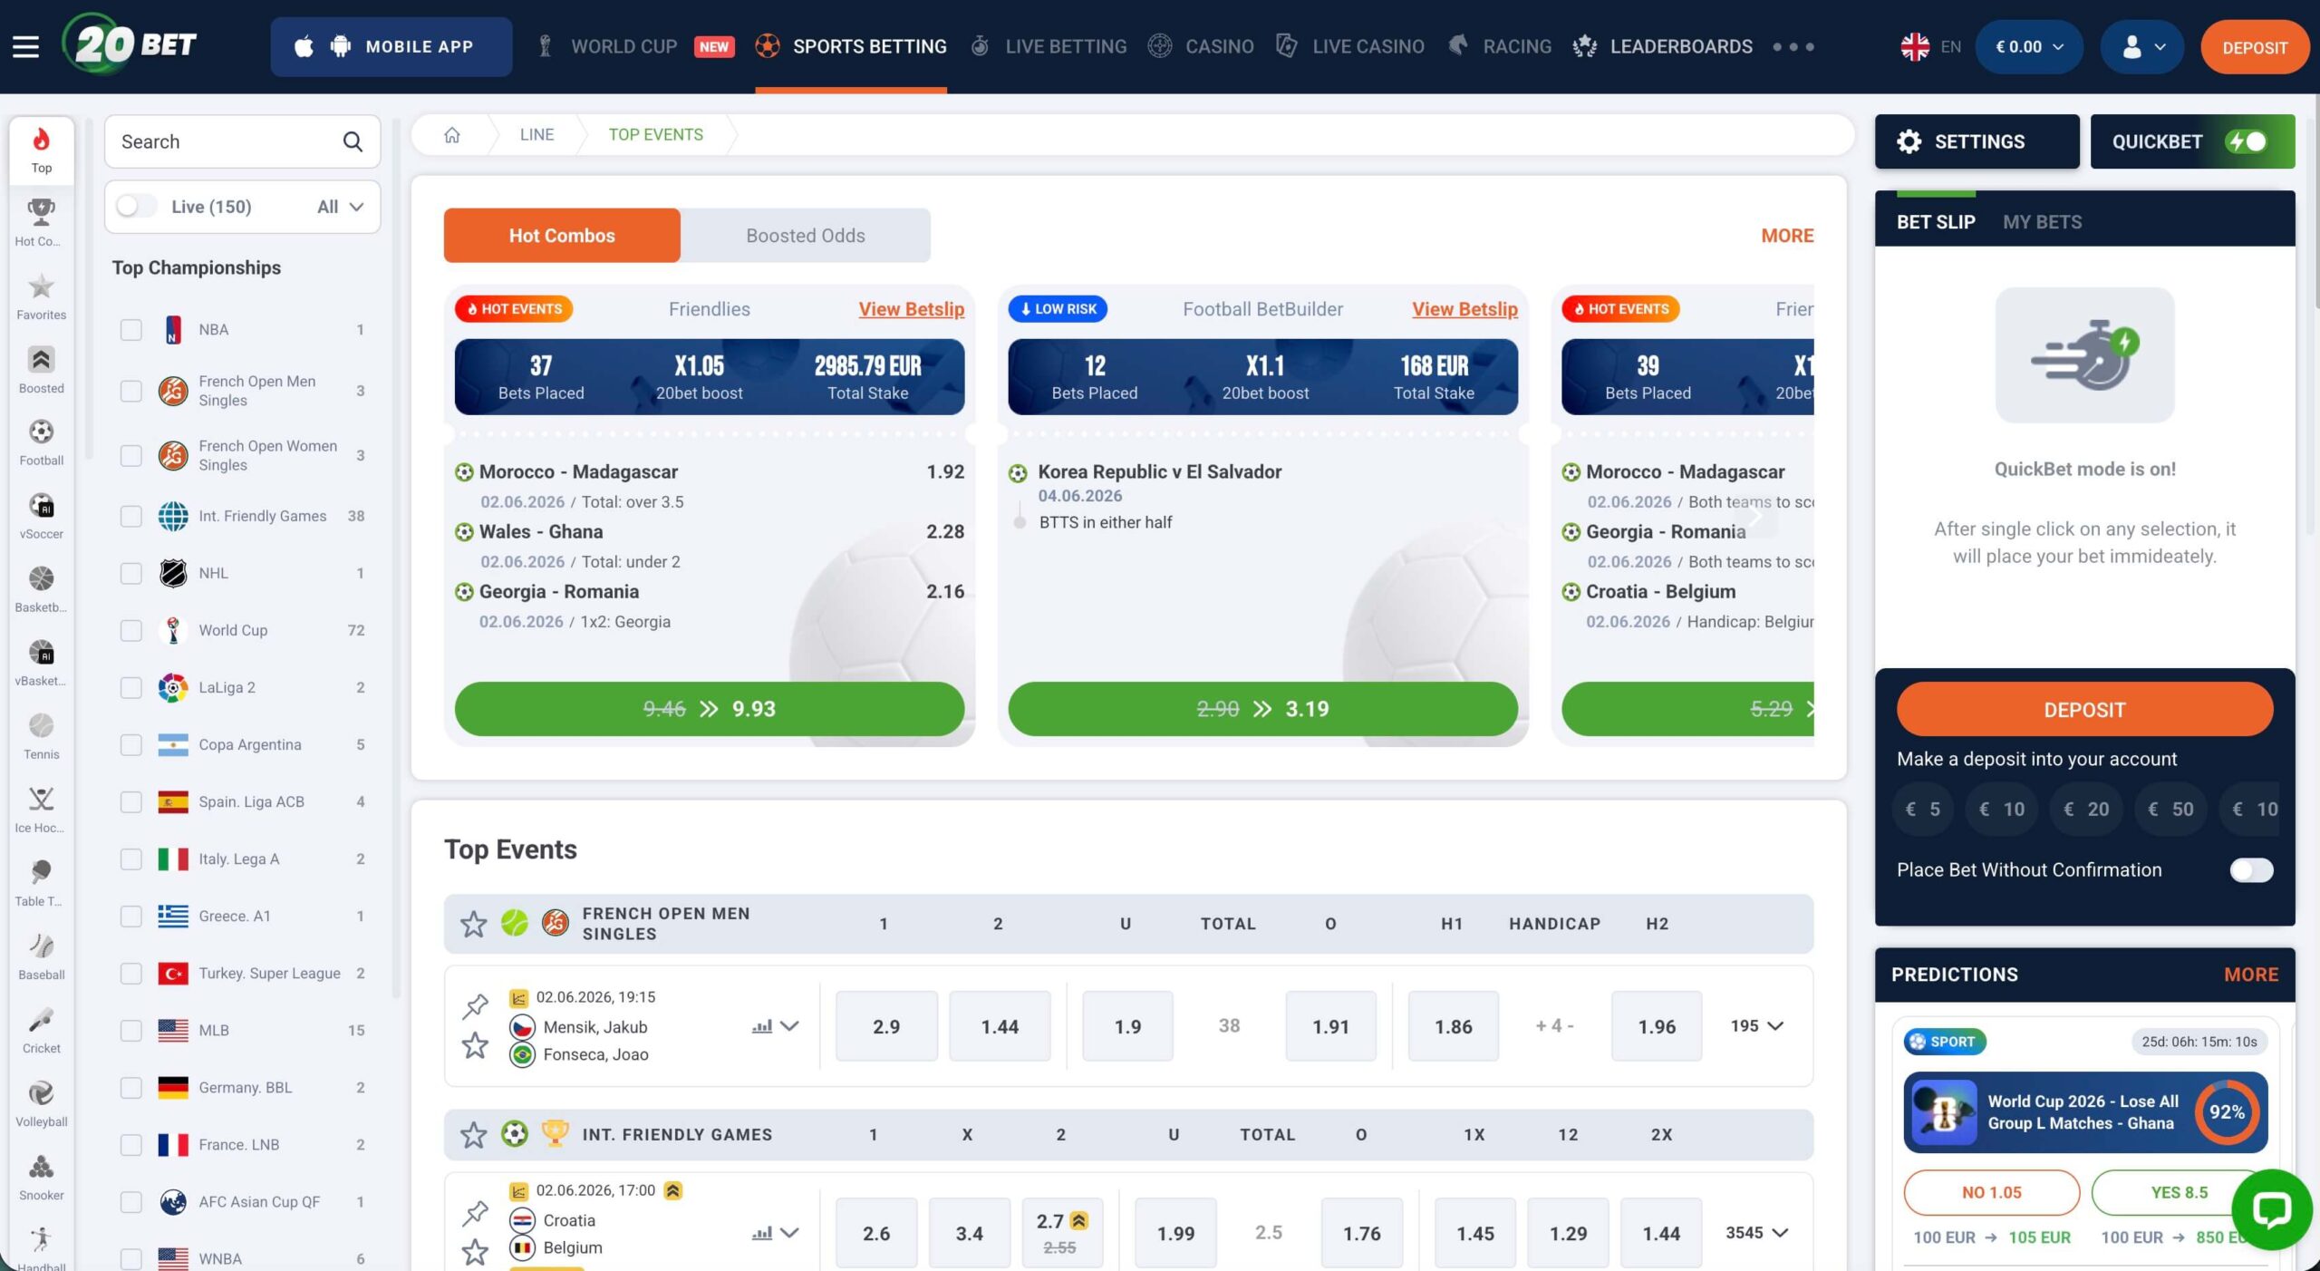Check the MLB checkbox
The width and height of the screenshot is (2320, 1271).
[x=131, y=1030]
